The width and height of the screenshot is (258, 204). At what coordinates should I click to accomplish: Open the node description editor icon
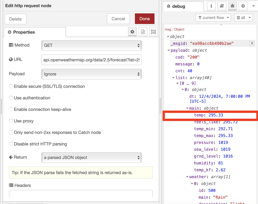point(142,32)
